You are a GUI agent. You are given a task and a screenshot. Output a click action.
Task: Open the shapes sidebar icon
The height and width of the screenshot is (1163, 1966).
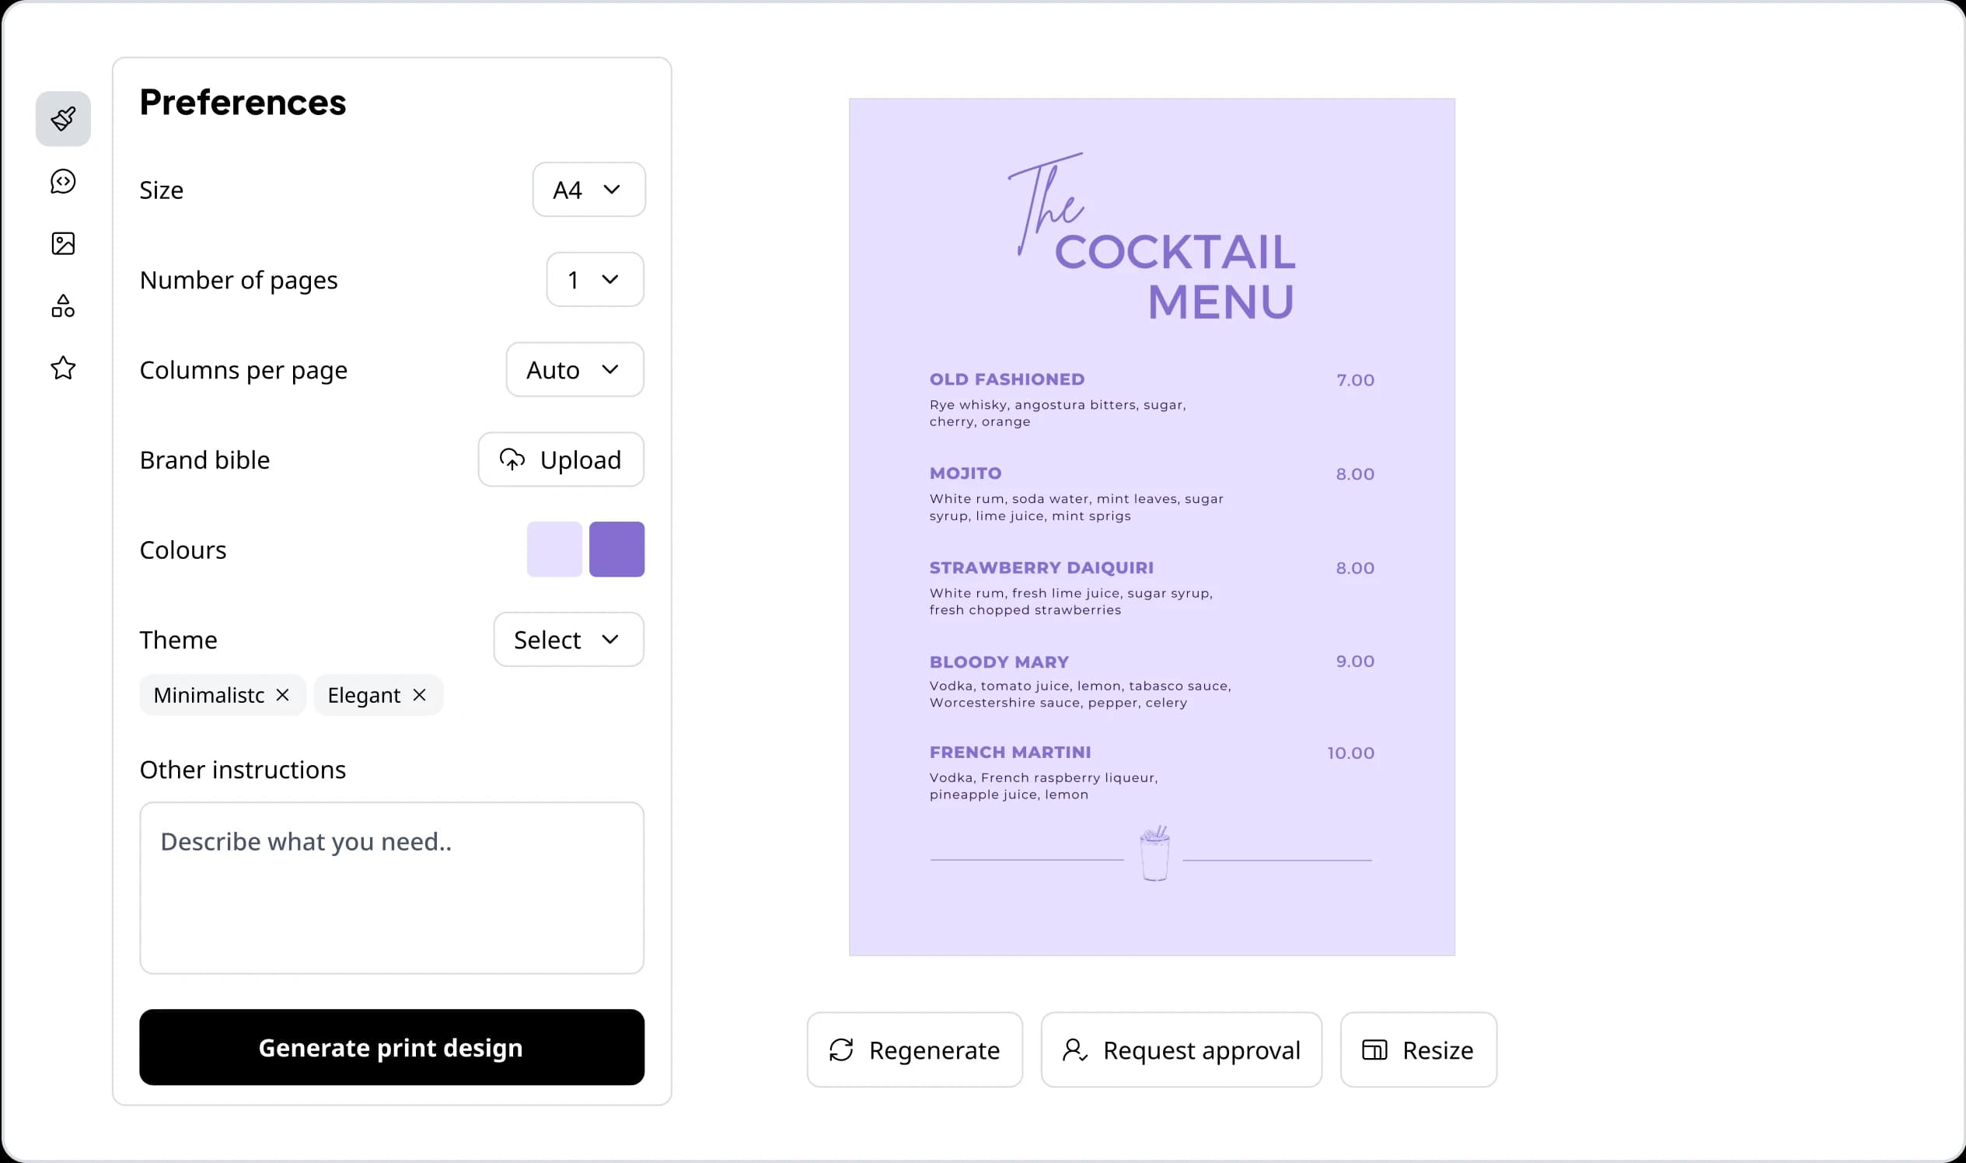[63, 306]
